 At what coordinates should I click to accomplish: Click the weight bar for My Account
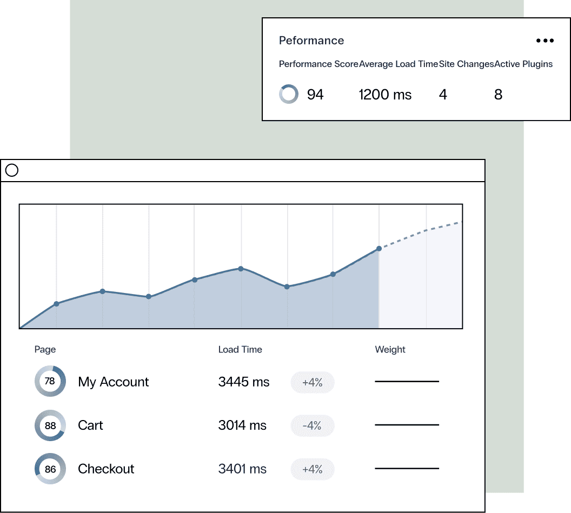(x=407, y=381)
